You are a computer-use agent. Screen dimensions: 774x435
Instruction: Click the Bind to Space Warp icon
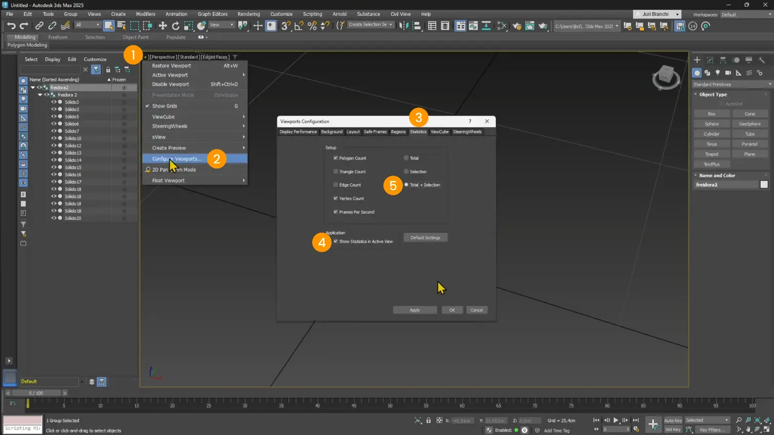[x=66, y=25]
